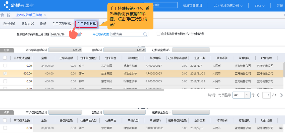
Task: Click the 应收 section label
Action: click(7, 50)
